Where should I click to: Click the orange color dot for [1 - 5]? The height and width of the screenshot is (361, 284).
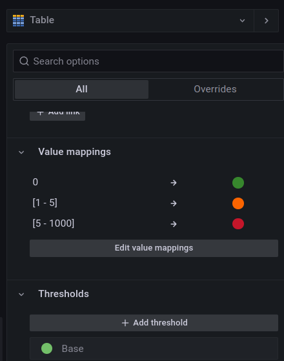click(x=238, y=203)
